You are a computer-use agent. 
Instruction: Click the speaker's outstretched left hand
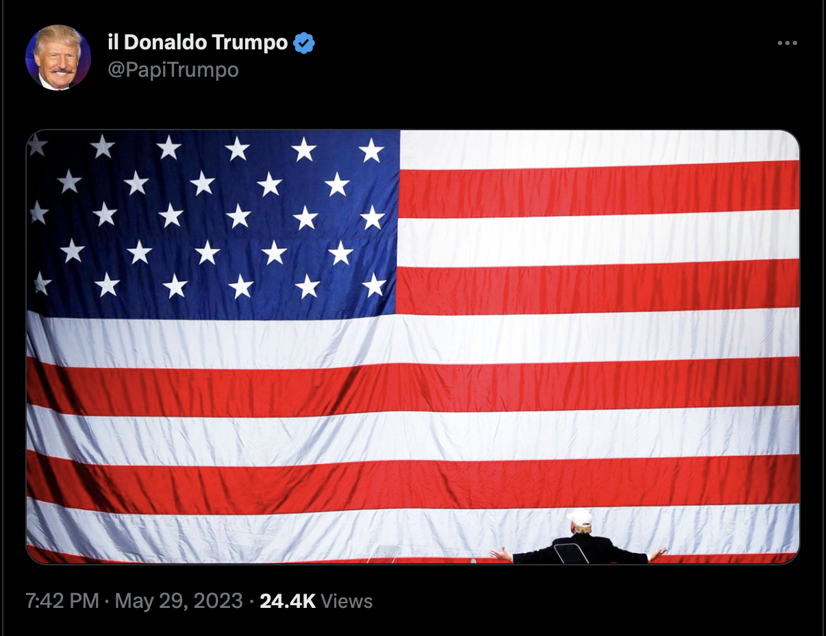pyautogui.click(x=501, y=553)
